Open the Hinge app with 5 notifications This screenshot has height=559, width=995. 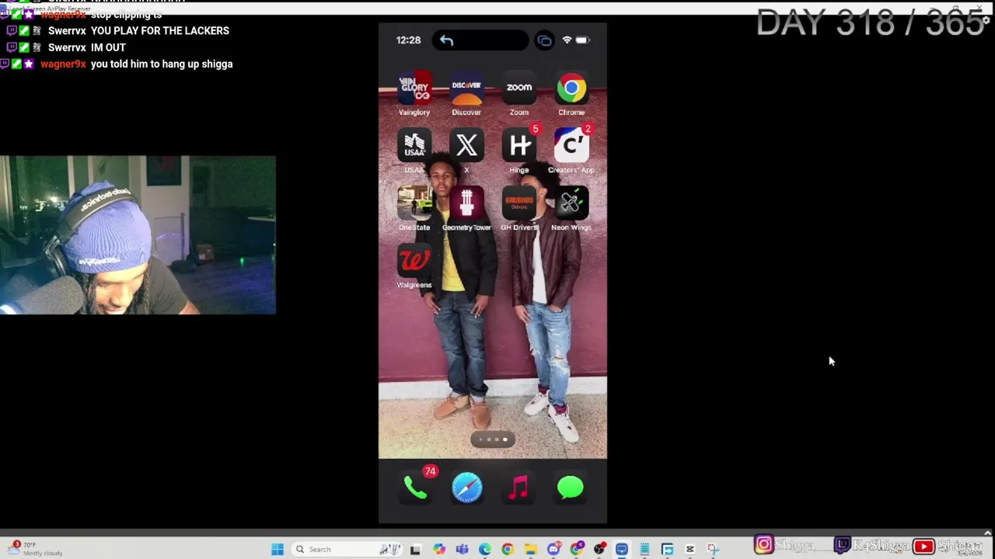518,147
